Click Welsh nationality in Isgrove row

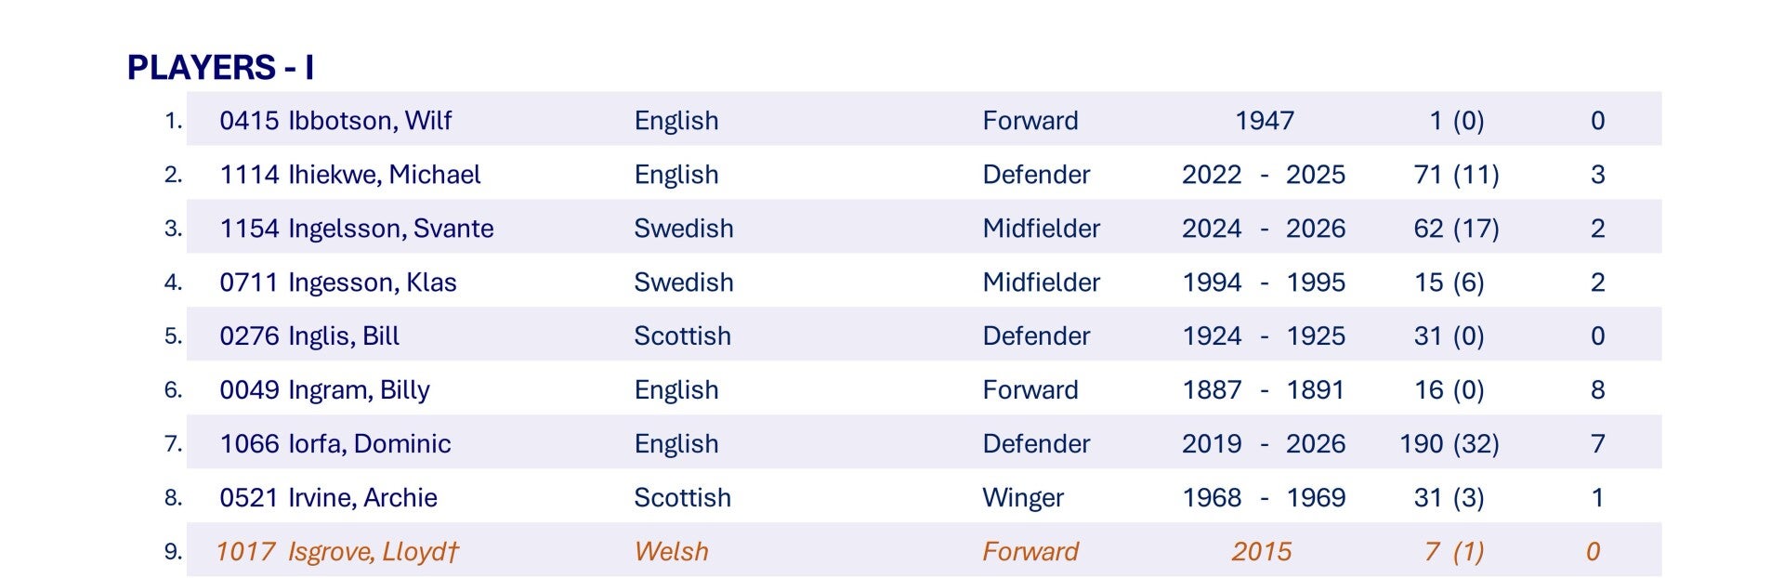pos(671,552)
